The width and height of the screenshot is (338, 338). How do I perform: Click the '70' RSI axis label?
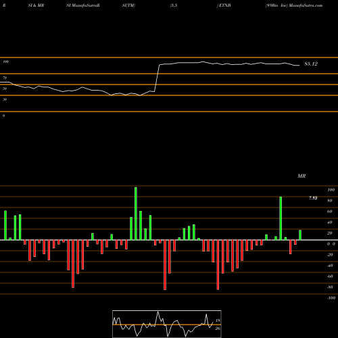[5, 78]
